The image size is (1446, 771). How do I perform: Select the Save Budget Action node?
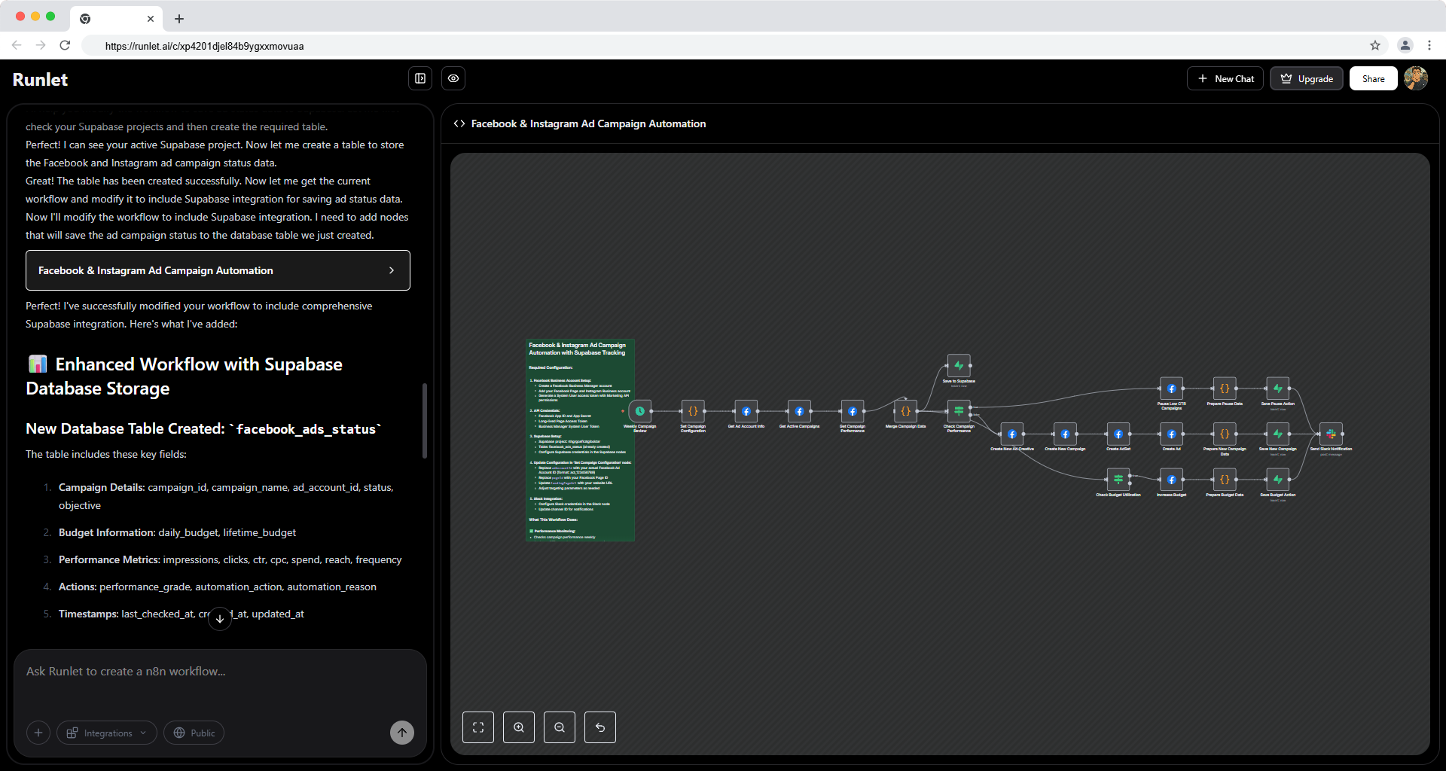[x=1277, y=480]
